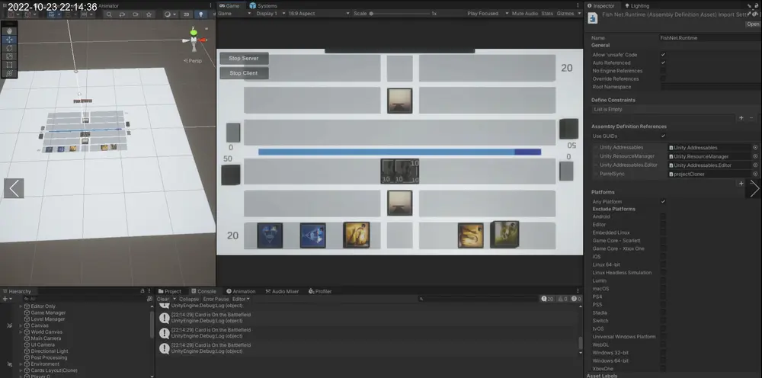Disable the Auto Referenced checkbox
The image size is (762, 378).
663,62
